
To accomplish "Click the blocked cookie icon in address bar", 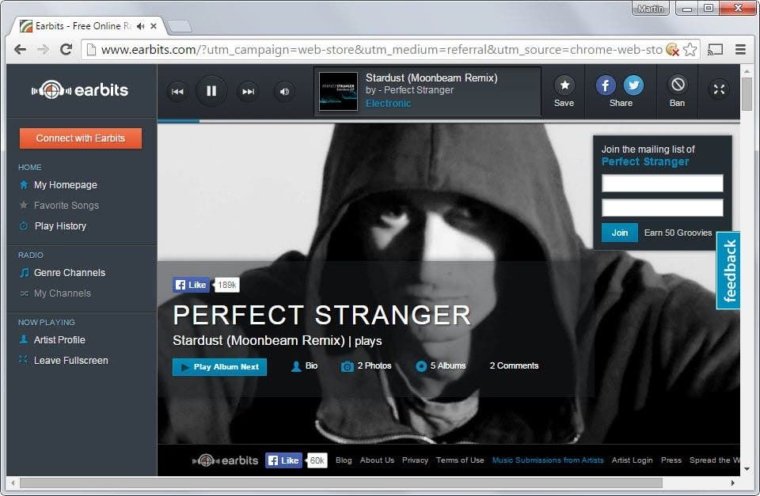I will pyautogui.click(x=672, y=49).
